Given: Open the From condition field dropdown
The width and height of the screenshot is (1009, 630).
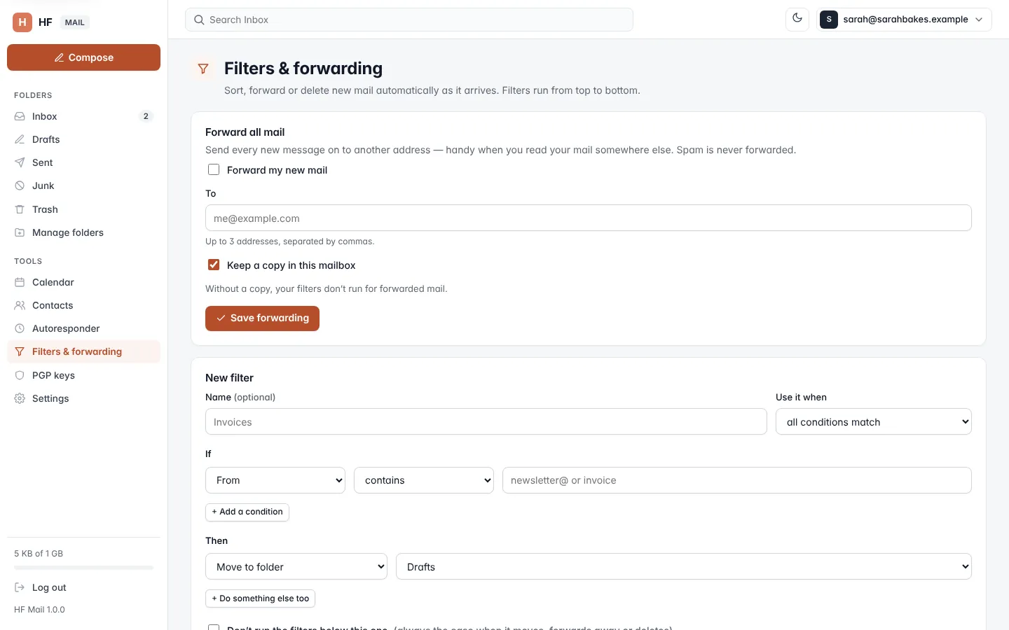Looking at the screenshot, I should (275, 480).
